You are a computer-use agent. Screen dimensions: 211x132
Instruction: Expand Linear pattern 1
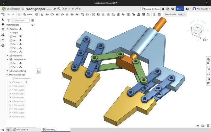(x=7, y=59)
